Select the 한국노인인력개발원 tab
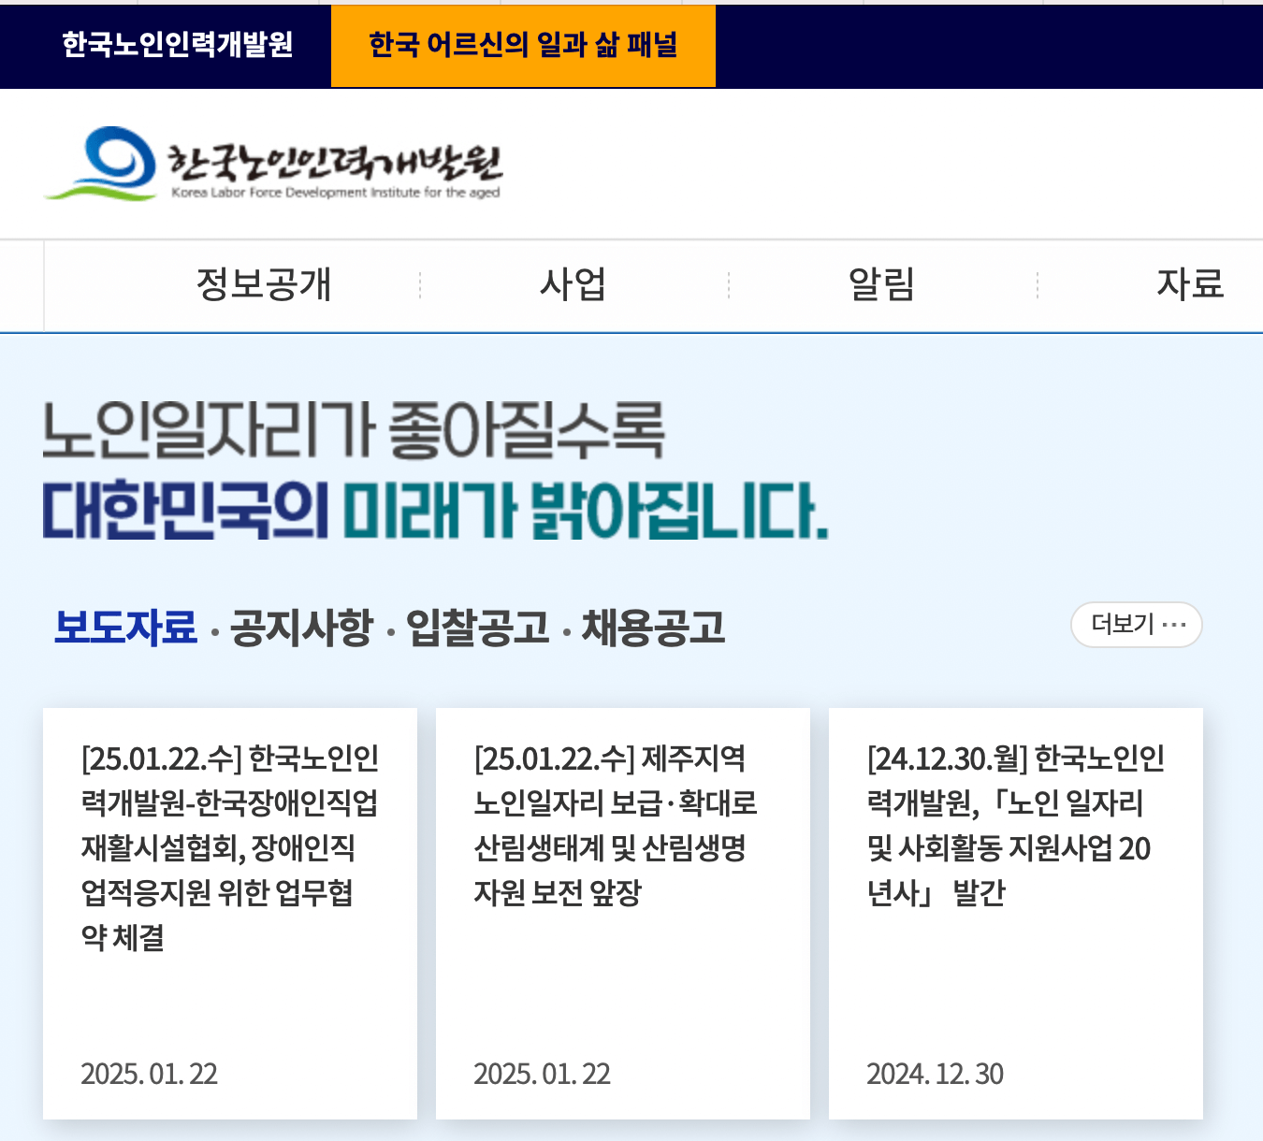The height and width of the screenshot is (1141, 1263). [x=177, y=44]
